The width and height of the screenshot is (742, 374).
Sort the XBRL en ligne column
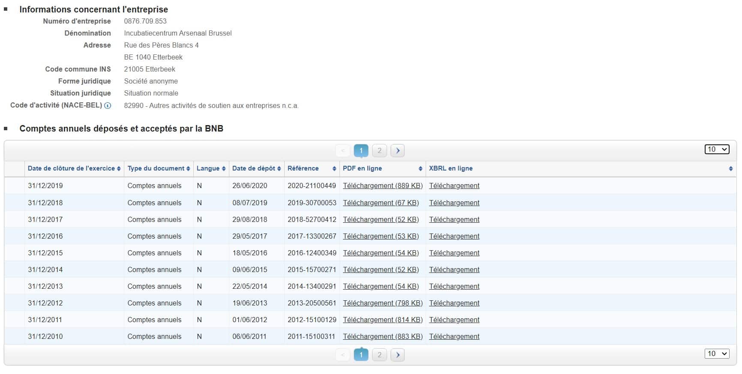[x=731, y=169]
